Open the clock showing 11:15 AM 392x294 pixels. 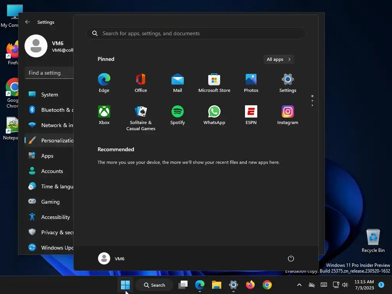(364, 285)
